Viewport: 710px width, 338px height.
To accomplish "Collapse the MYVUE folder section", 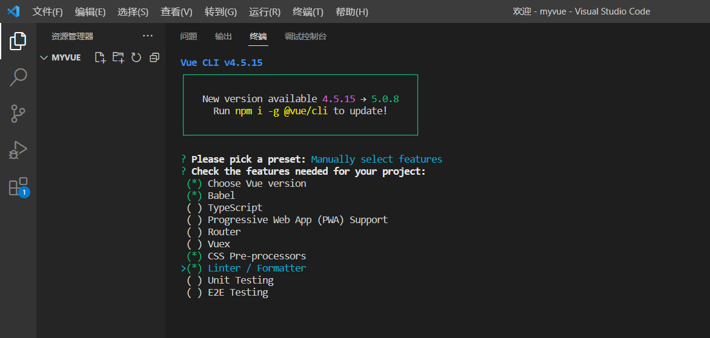I will [44, 58].
